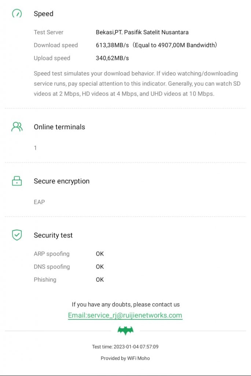Click the online terminals count 1

coord(35,148)
